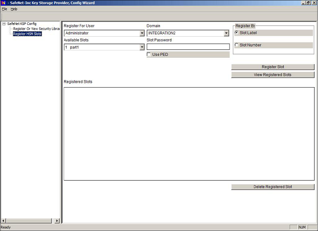Expand the Domain dropdown showing INTEGRATION2
This screenshot has height=231, width=318.
[x=227, y=33]
